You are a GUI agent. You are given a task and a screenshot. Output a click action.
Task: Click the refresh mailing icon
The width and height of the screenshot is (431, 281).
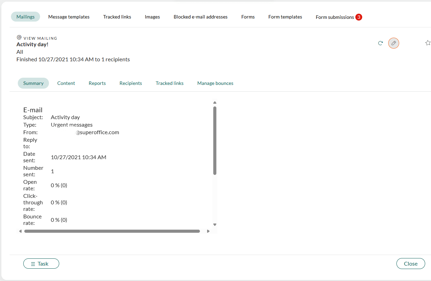[380, 43]
